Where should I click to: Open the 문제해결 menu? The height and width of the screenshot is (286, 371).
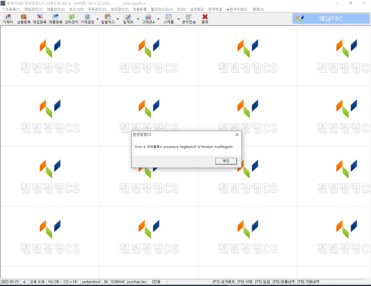215,9
